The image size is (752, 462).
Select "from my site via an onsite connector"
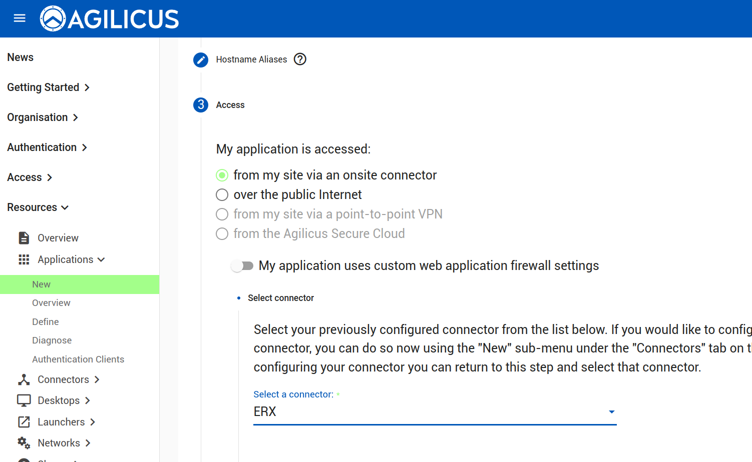pyautogui.click(x=222, y=175)
